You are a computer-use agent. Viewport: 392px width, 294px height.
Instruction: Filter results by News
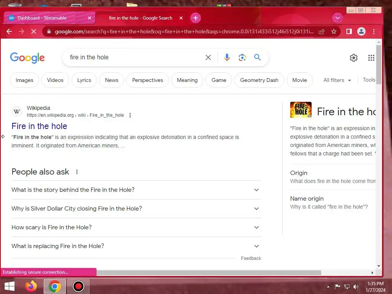pyautogui.click(x=111, y=80)
